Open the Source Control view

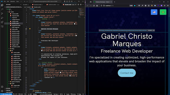point(2,14)
